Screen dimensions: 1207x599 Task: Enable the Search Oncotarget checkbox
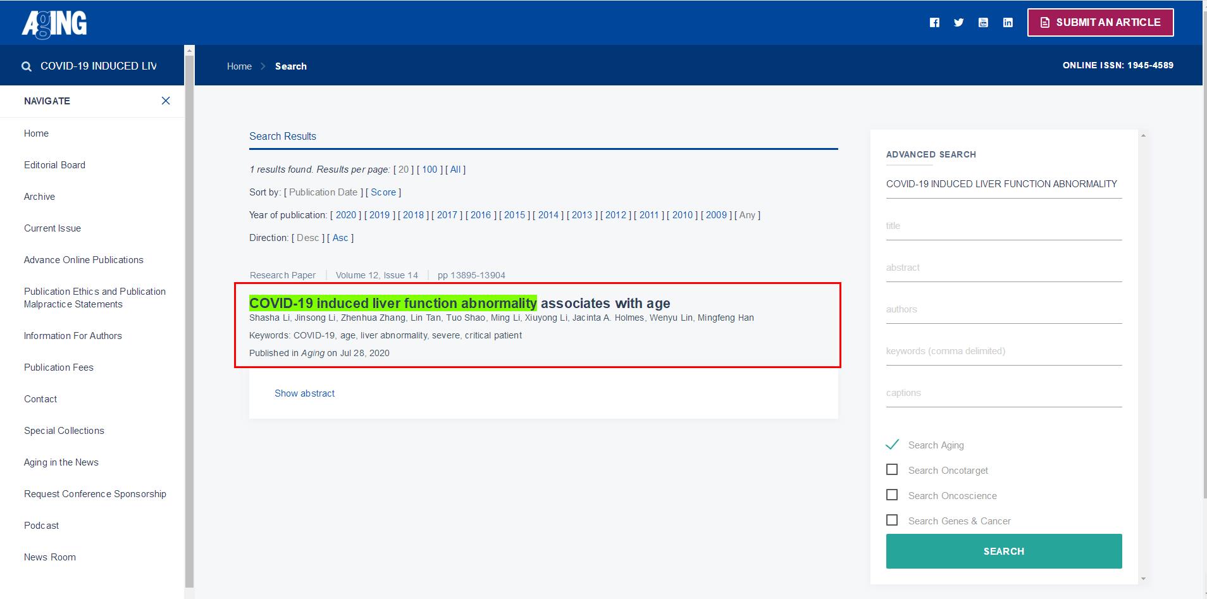892,469
